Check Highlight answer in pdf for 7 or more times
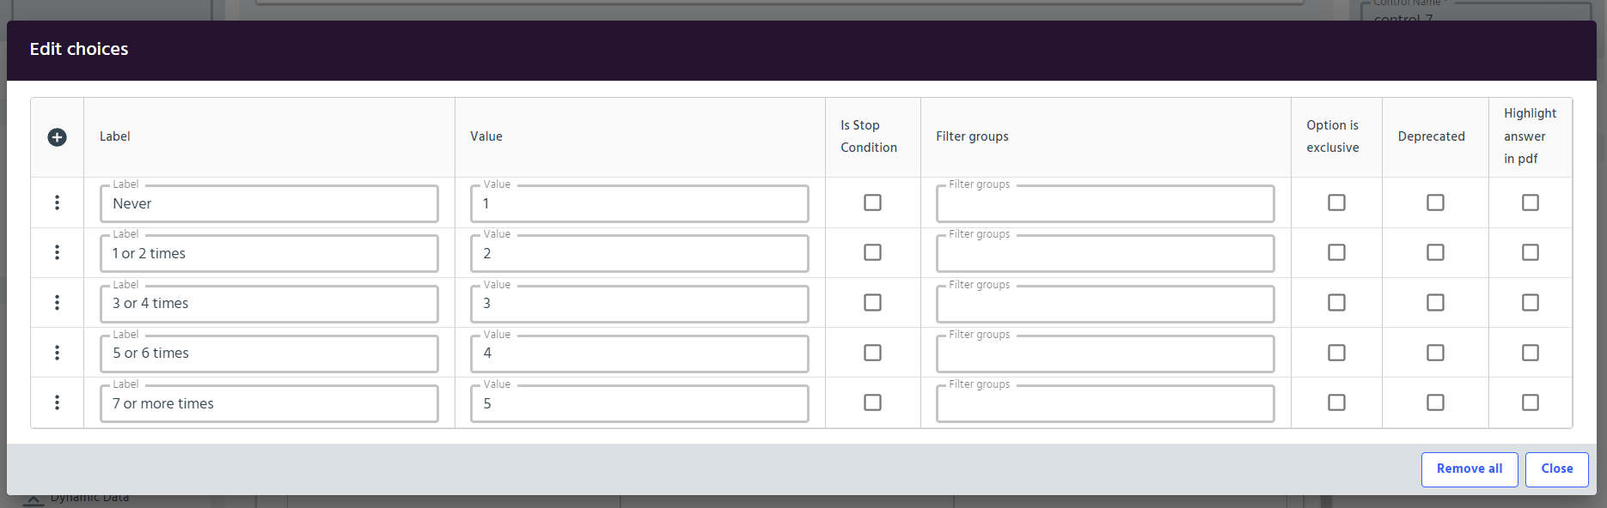Screen dimensions: 1607x508 (1531, 402)
